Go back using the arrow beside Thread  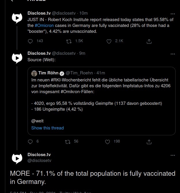click(12, 1)
